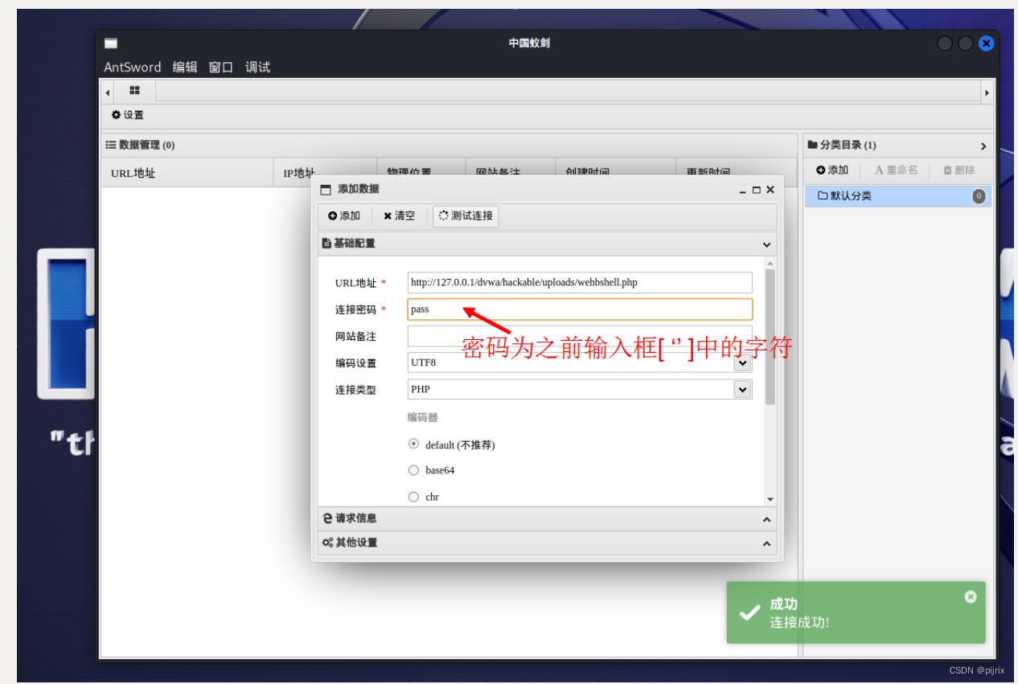Image resolution: width=1018 pixels, height=684 pixels.
Task: Click 重命名 in the 分类目录 panel
Action: [896, 170]
